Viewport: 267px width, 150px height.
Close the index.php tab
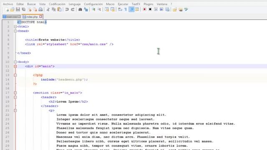(40, 17)
